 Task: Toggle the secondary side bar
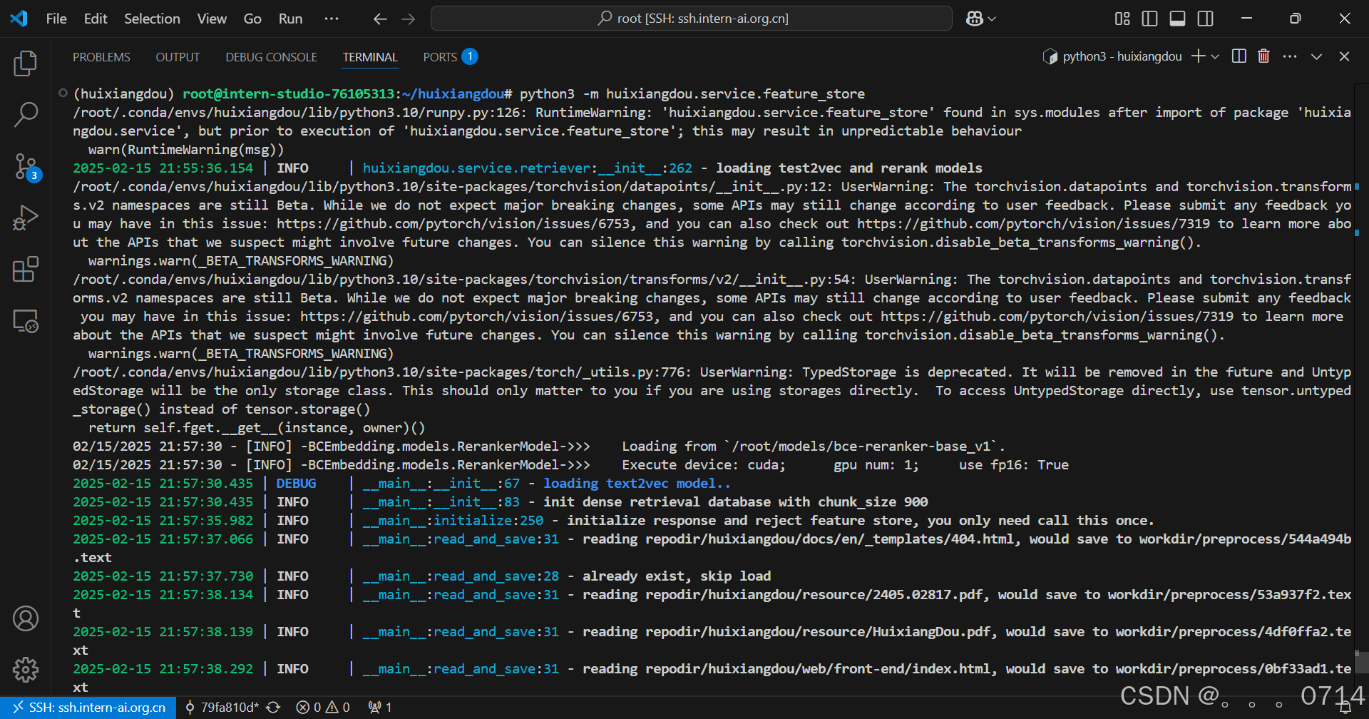coord(1205,19)
